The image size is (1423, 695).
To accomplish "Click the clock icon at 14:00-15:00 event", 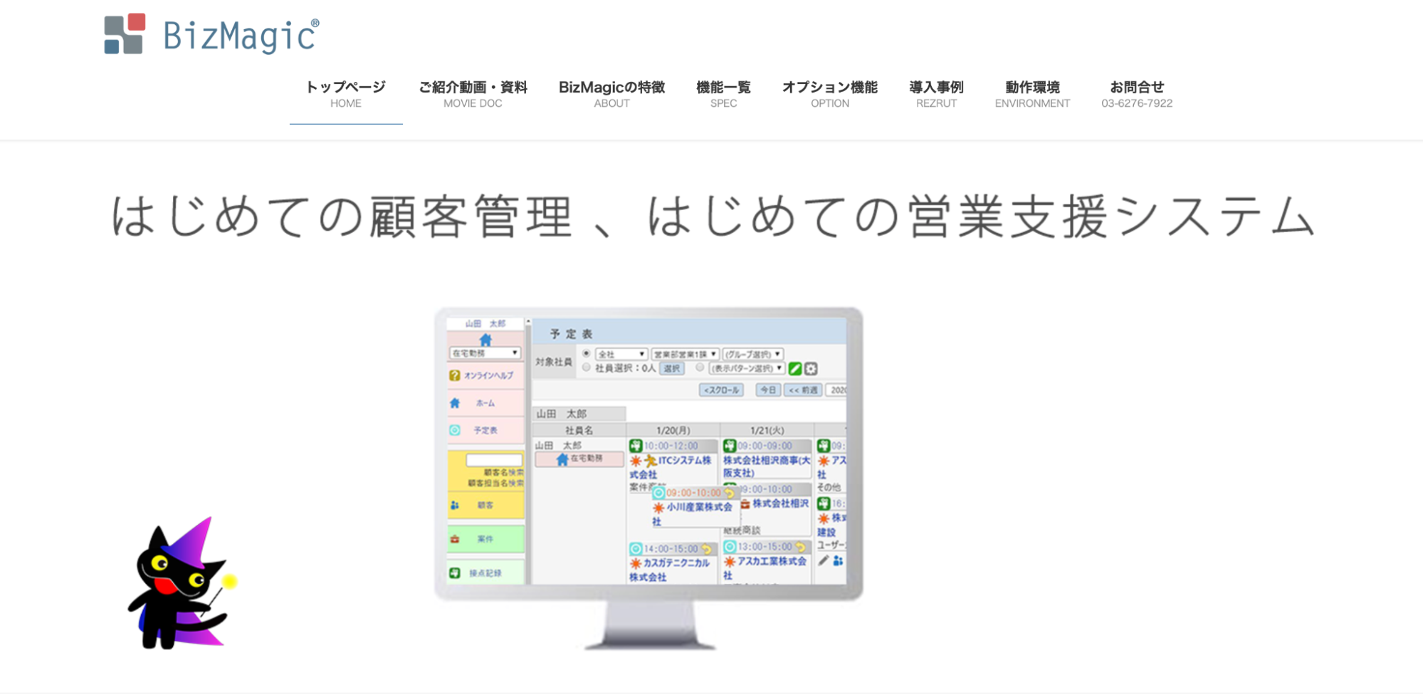I will point(636,549).
